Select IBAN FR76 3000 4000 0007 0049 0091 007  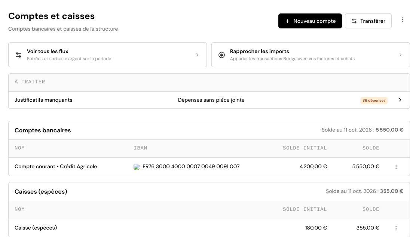pos(191,167)
